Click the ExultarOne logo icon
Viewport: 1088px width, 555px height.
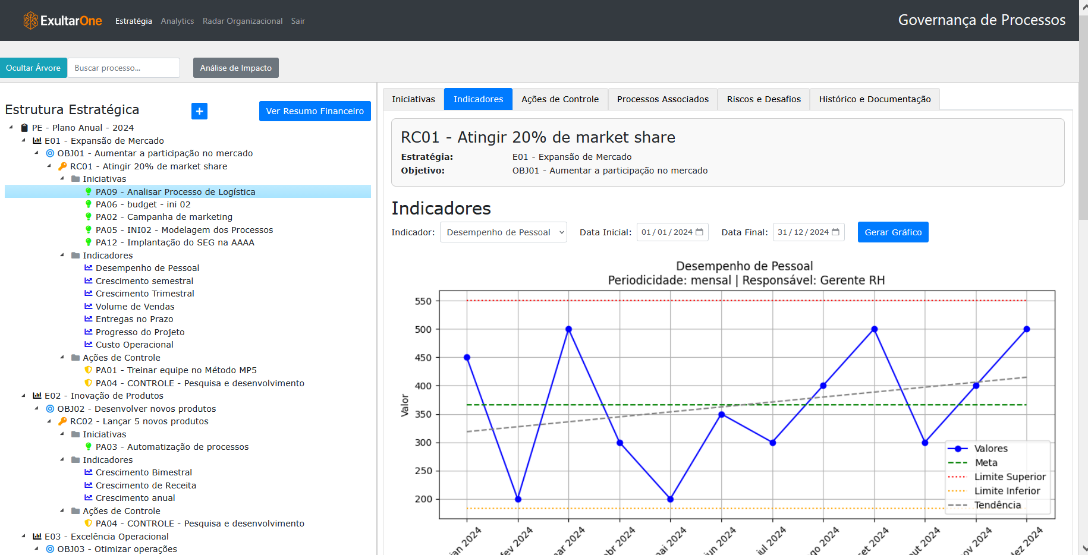coord(30,21)
